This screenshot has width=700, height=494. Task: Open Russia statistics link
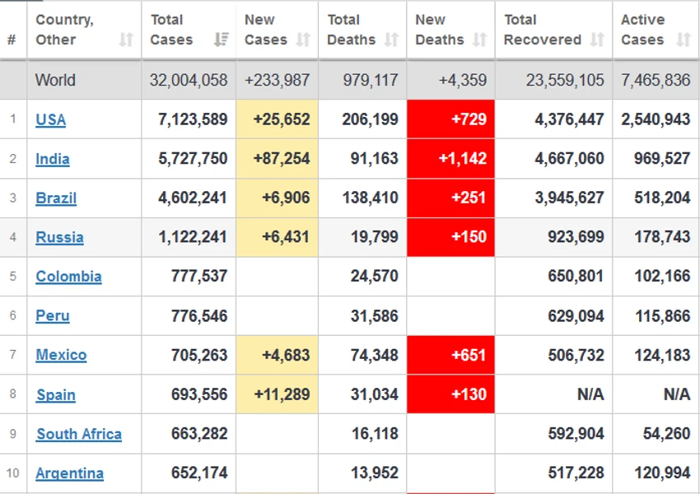point(60,237)
